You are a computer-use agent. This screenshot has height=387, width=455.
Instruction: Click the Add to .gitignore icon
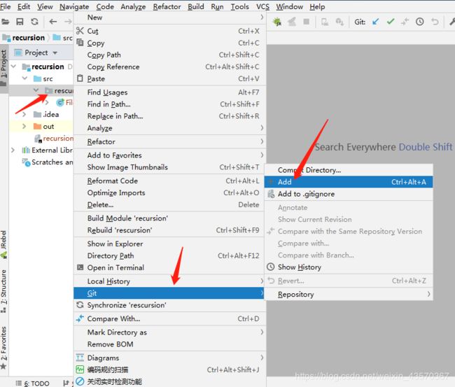[271, 193]
